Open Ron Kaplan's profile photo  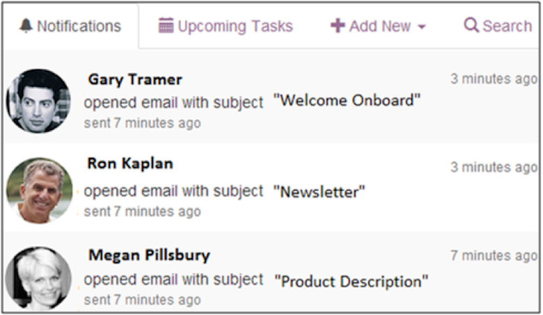coord(39,190)
